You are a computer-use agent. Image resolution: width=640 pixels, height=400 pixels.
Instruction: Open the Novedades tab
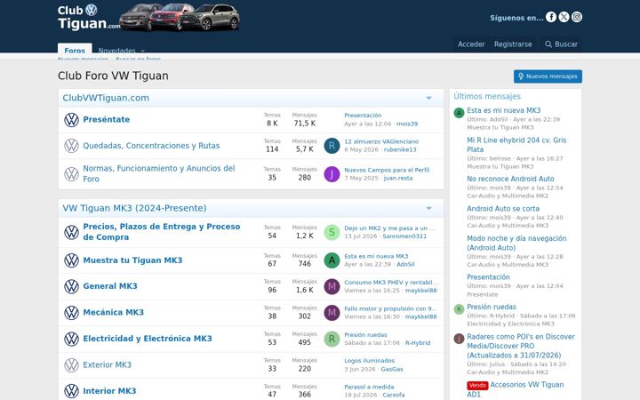[116, 50]
